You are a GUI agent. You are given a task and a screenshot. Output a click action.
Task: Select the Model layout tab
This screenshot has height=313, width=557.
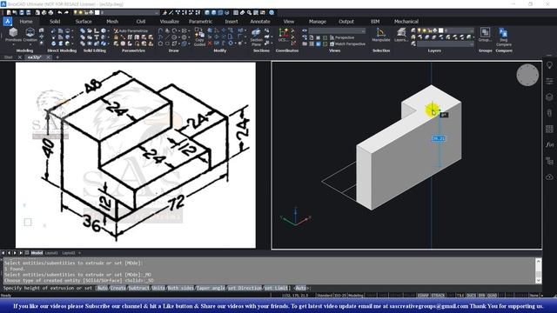pos(37,253)
